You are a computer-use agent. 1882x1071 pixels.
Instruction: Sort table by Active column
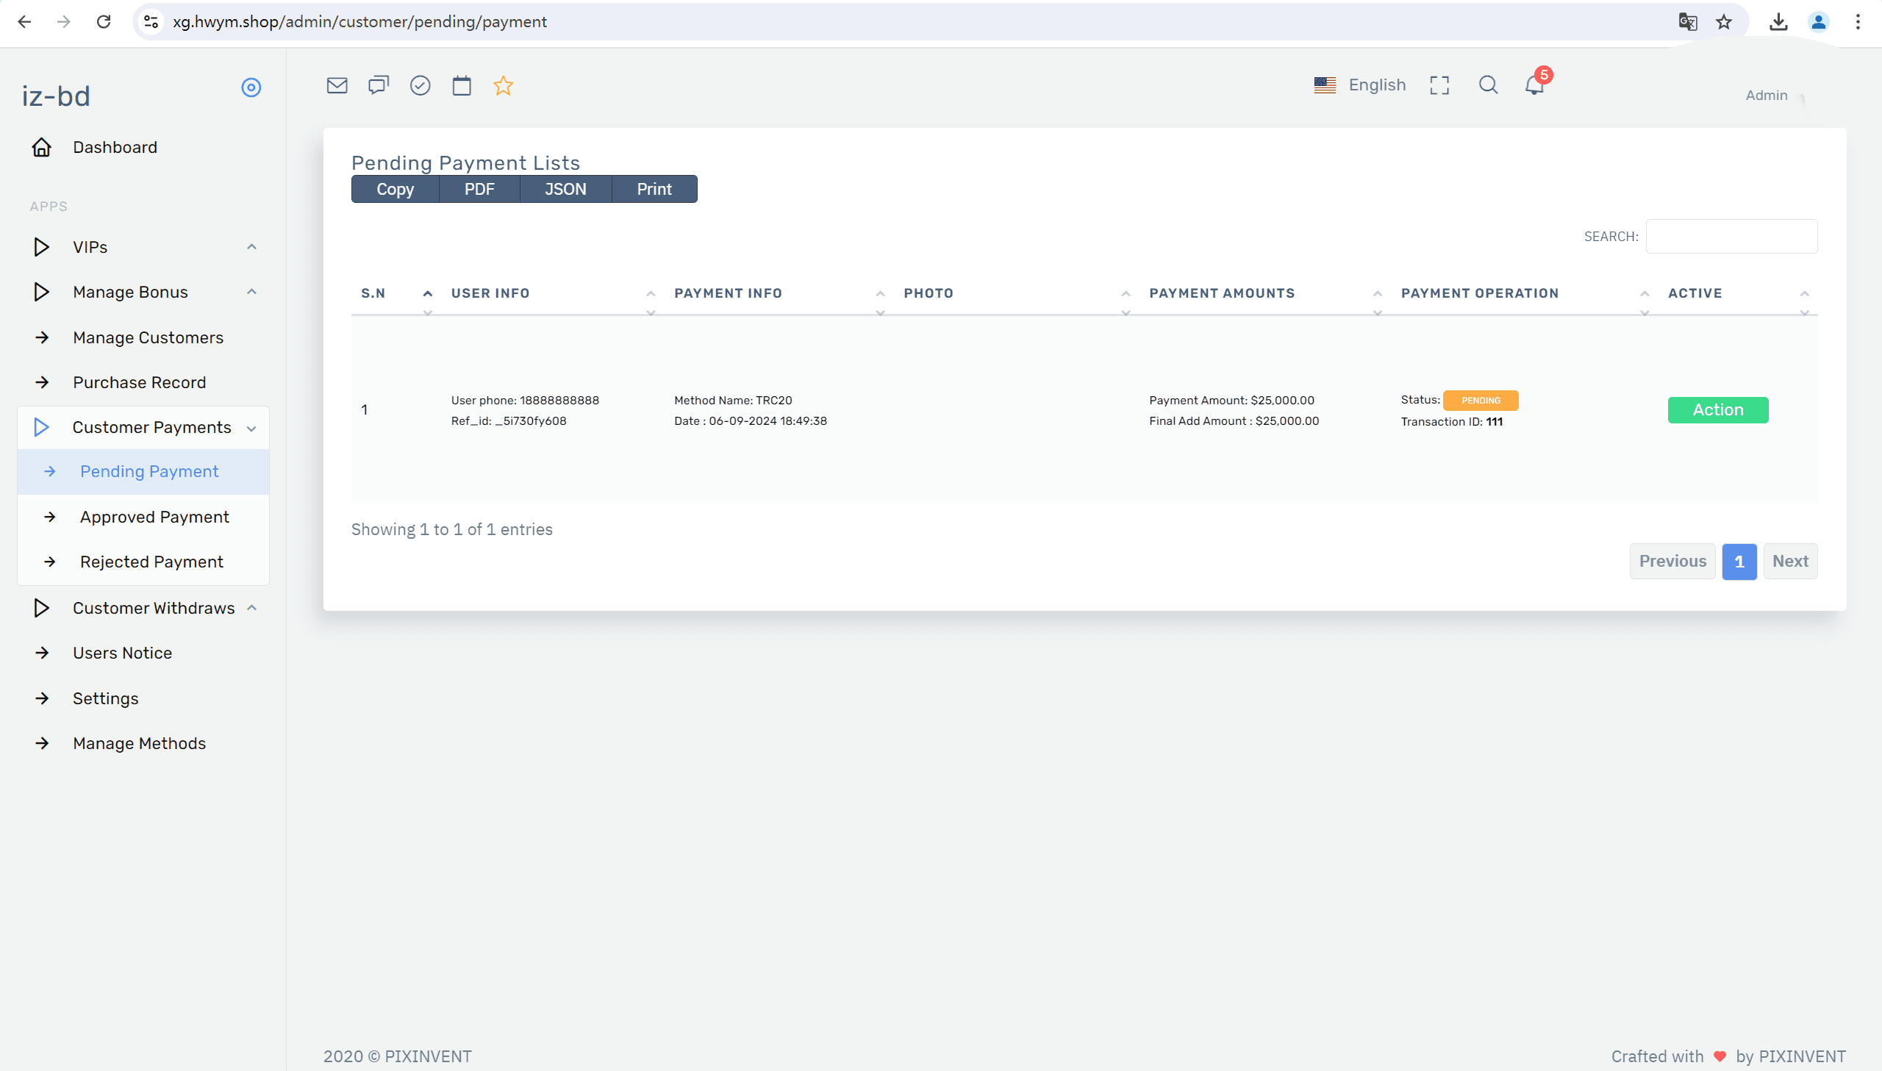click(x=1738, y=293)
